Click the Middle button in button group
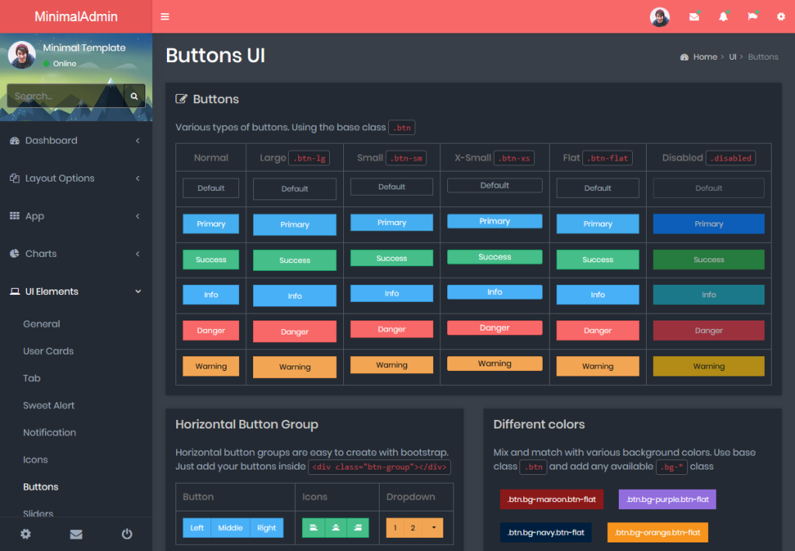The height and width of the screenshot is (551, 795). tap(230, 528)
